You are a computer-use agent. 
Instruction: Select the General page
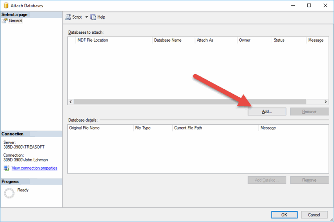pyautogui.click(x=15, y=21)
